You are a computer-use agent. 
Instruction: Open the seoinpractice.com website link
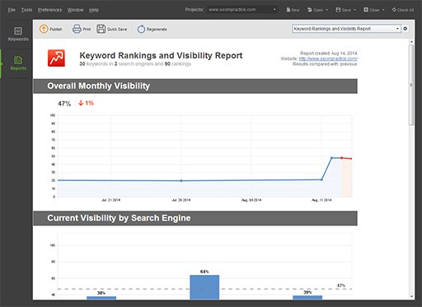(328, 58)
